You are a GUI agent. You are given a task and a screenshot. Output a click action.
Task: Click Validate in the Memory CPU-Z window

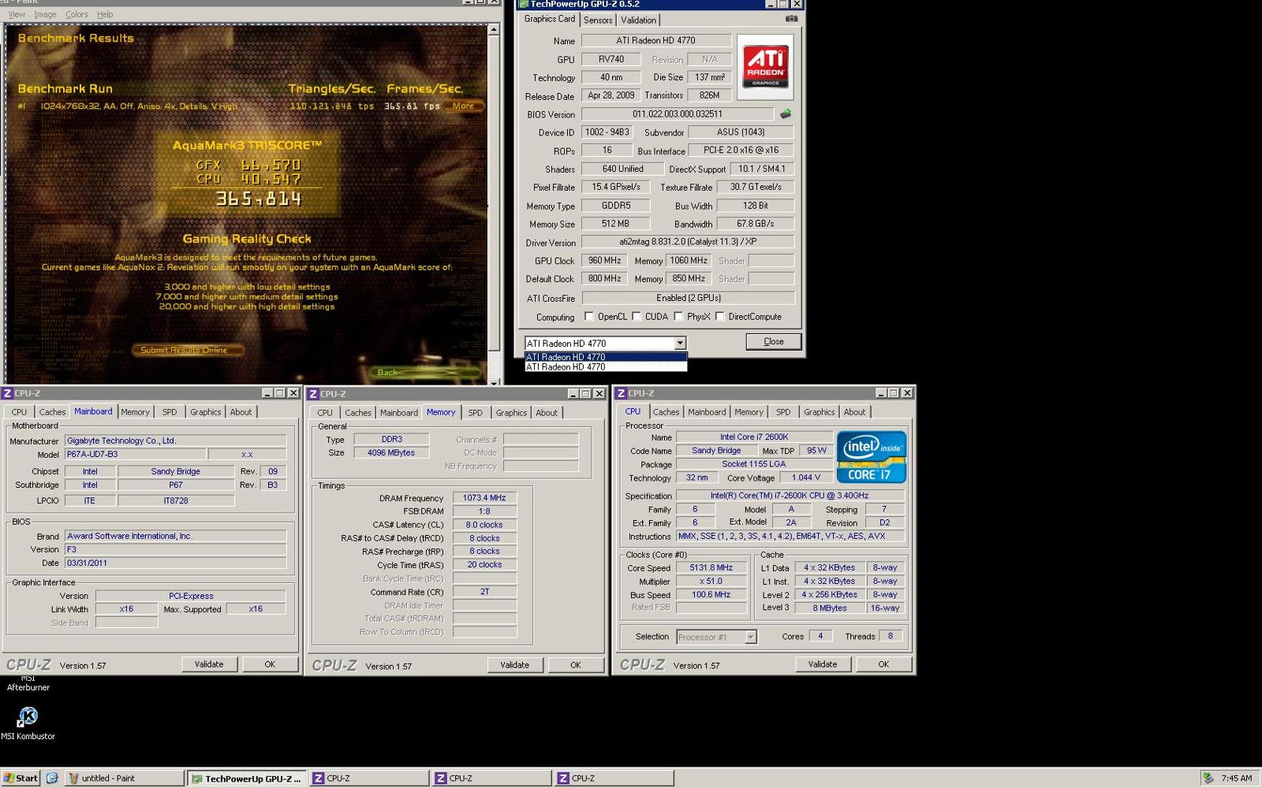[x=514, y=665]
